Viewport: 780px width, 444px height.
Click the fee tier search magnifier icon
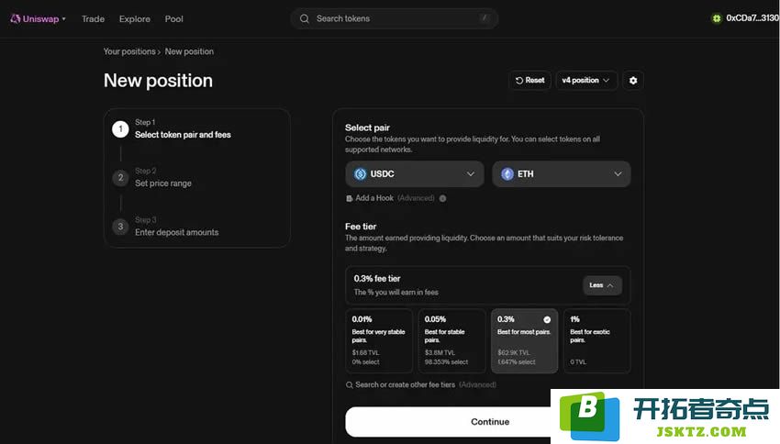pyautogui.click(x=350, y=385)
